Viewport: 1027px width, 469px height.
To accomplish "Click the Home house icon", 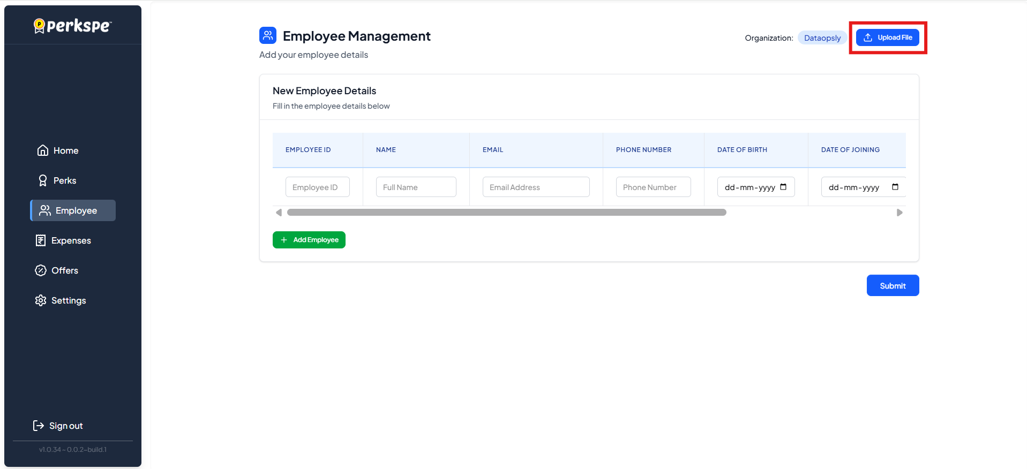I will tap(43, 150).
